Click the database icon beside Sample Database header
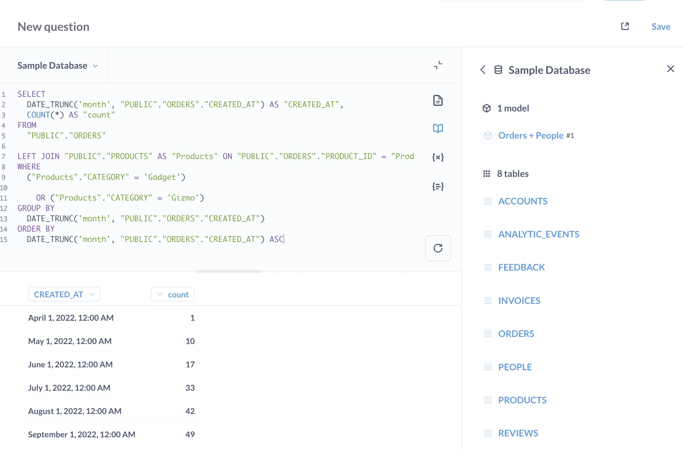 click(x=498, y=70)
